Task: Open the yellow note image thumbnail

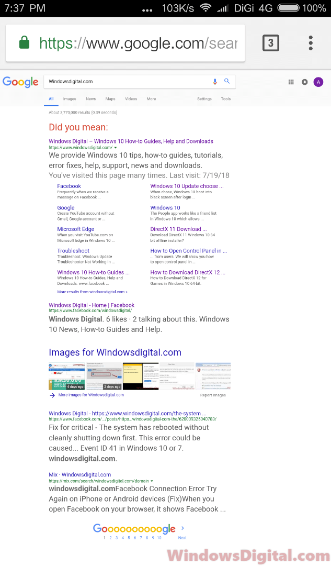Action: click(x=141, y=376)
